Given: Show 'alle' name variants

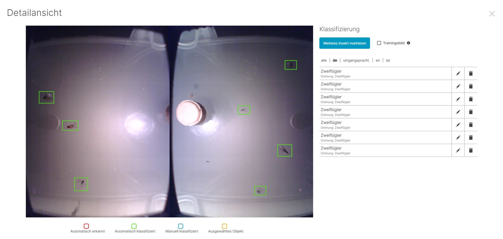Looking at the screenshot, I should [x=324, y=60].
